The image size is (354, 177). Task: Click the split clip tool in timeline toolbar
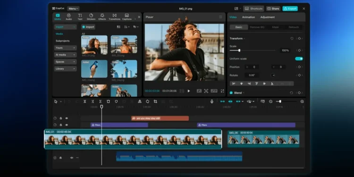(84, 101)
